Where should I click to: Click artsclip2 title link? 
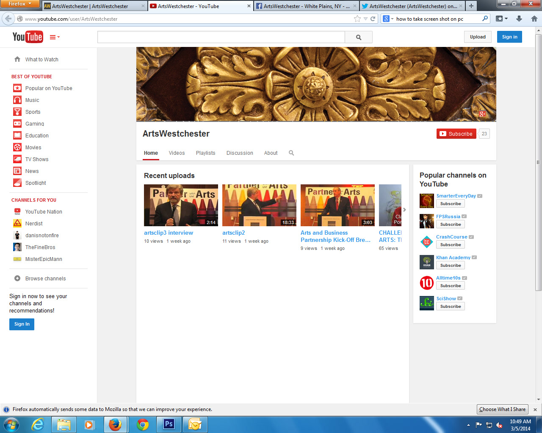[234, 233]
